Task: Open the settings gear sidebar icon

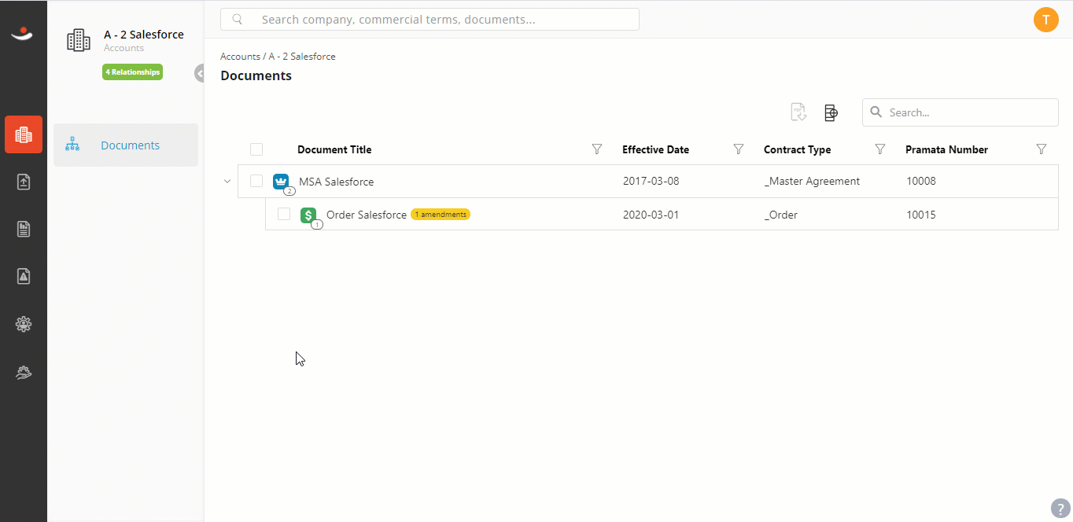Action: click(24, 324)
